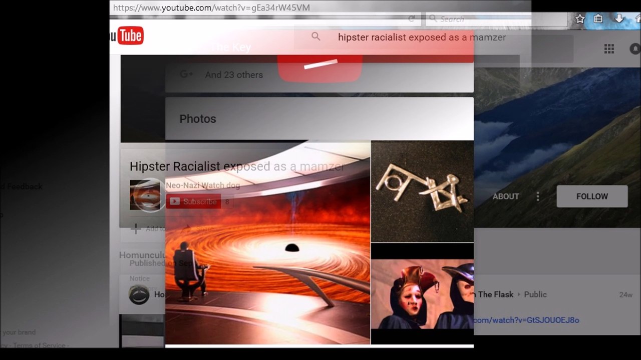Click the magnifier icon beside search text
Image resolution: width=641 pixels, height=360 pixels.
(315, 36)
